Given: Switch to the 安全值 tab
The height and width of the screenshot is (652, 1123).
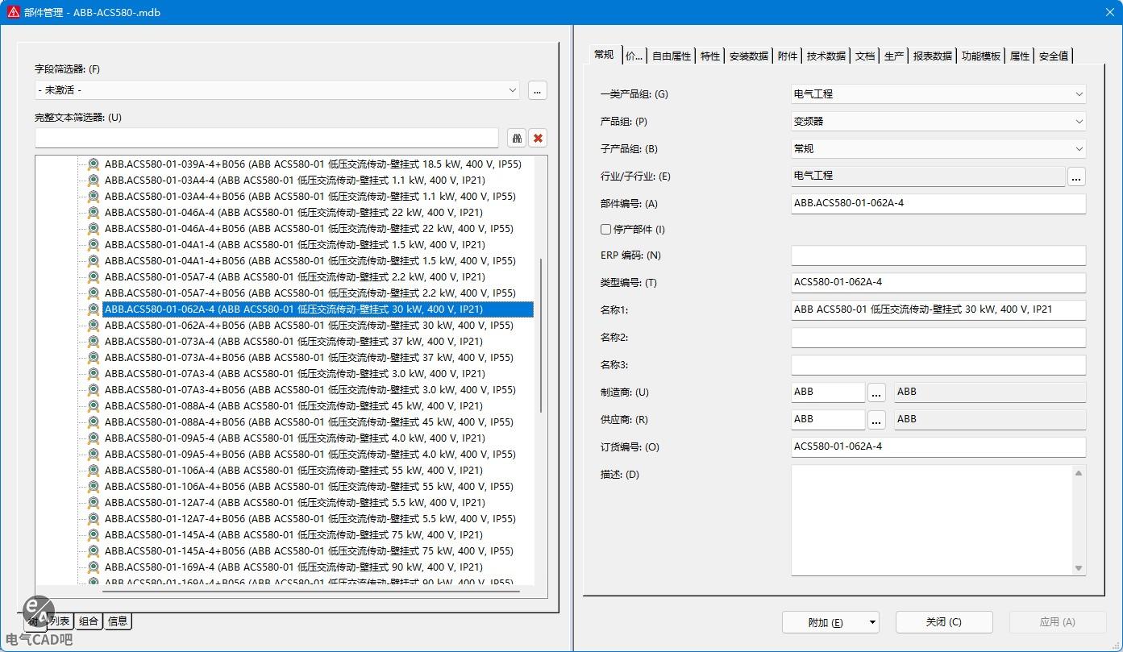Looking at the screenshot, I should tap(1054, 56).
